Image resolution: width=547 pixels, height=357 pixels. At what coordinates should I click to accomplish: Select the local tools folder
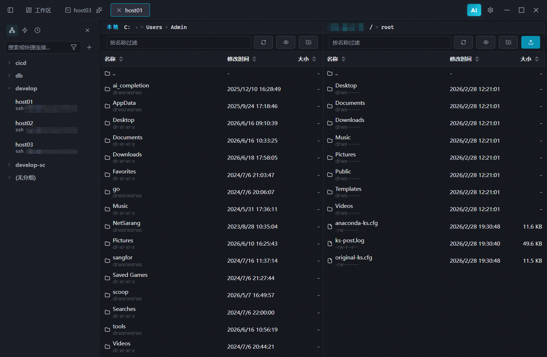[212, 329]
